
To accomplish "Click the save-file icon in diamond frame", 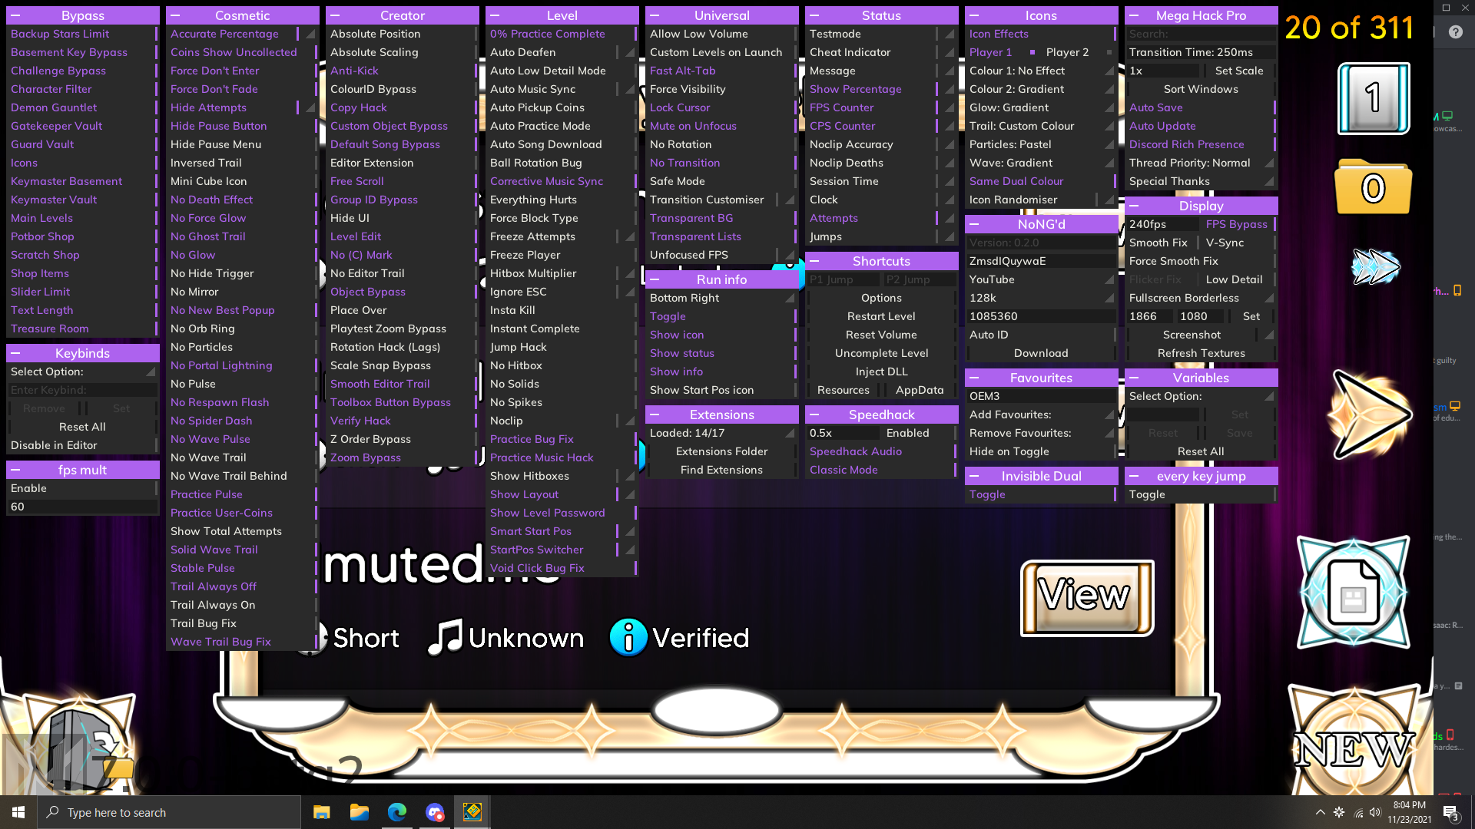I will tap(1353, 593).
